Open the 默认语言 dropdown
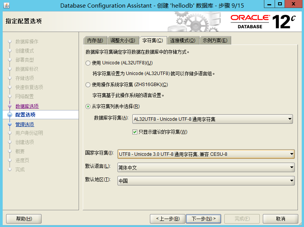This screenshot has width=304, height=227. click(x=206, y=168)
